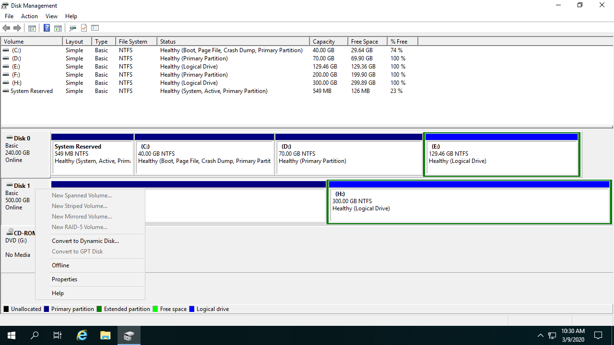Click the Back arrow in toolbar
The height and width of the screenshot is (345, 614).
(x=6, y=28)
